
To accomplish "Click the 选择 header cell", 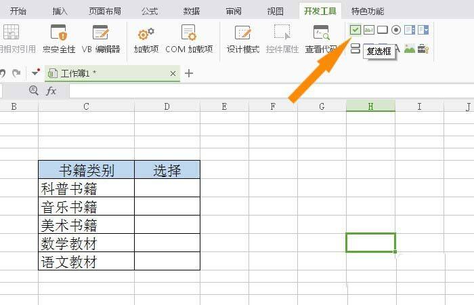I will [x=167, y=169].
